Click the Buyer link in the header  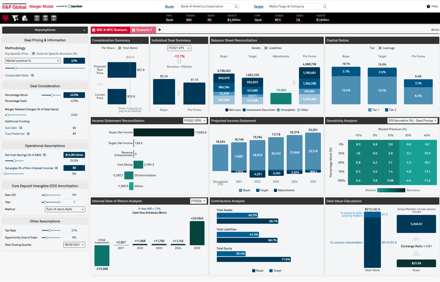tap(170, 6)
